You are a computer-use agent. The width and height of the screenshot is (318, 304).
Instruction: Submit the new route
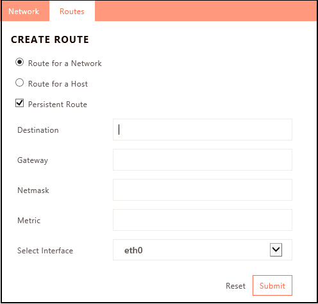272,285
